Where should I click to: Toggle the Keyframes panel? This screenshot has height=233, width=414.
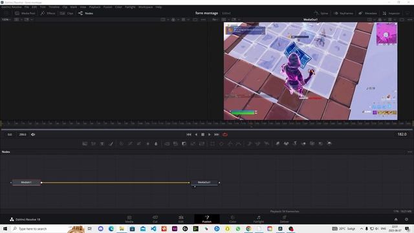point(343,13)
